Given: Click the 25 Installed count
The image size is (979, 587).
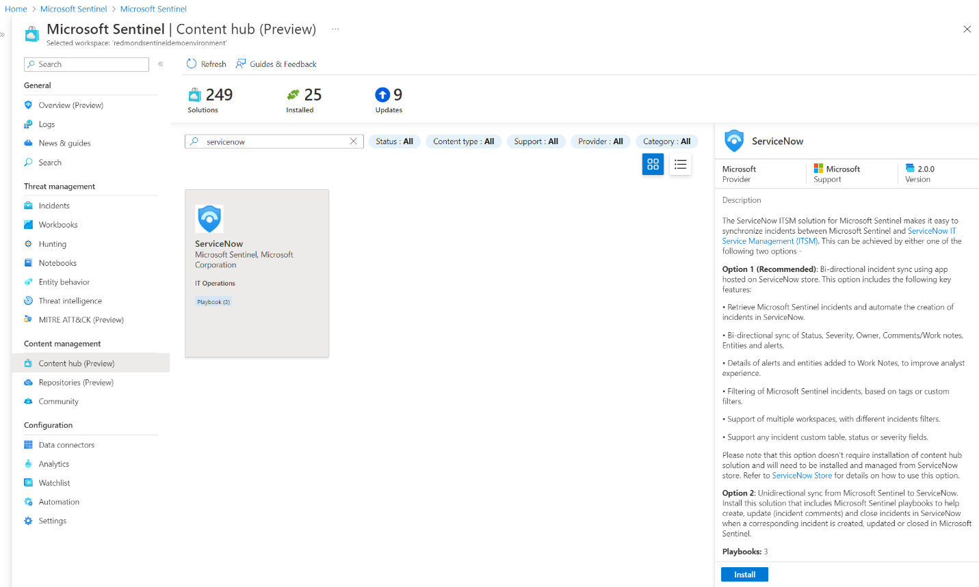Looking at the screenshot, I should click(x=304, y=99).
